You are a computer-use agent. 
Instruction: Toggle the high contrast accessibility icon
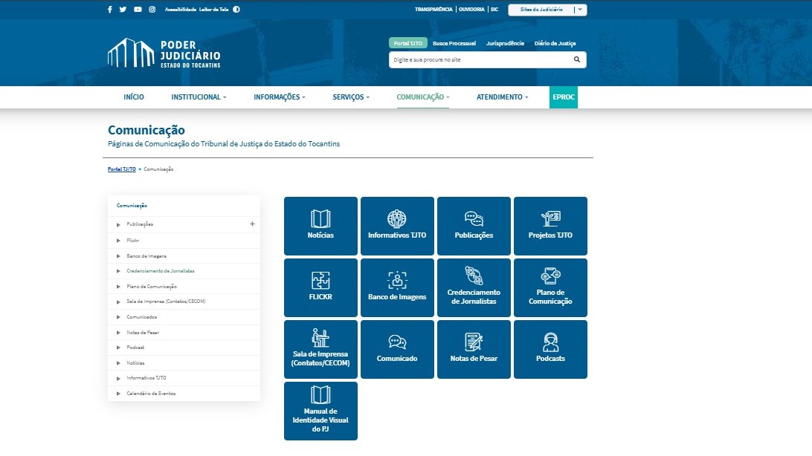(x=236, y=10)
